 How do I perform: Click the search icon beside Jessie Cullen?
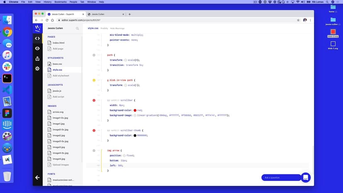[x=77, y=29]
